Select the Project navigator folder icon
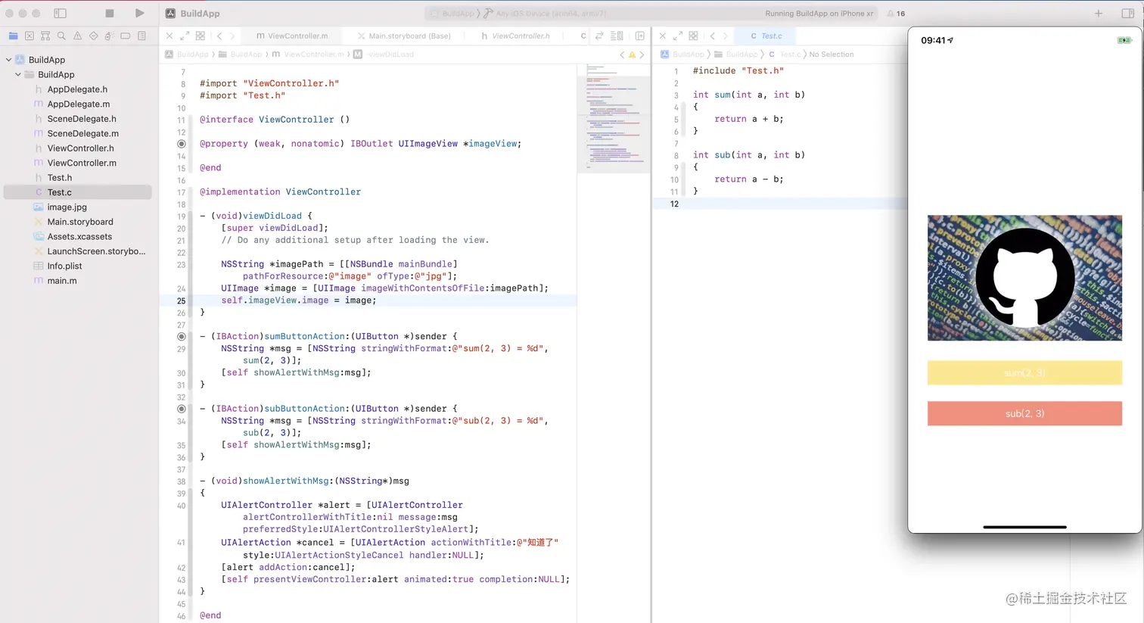Screen dimensions: 1144x623 [13, 36]
